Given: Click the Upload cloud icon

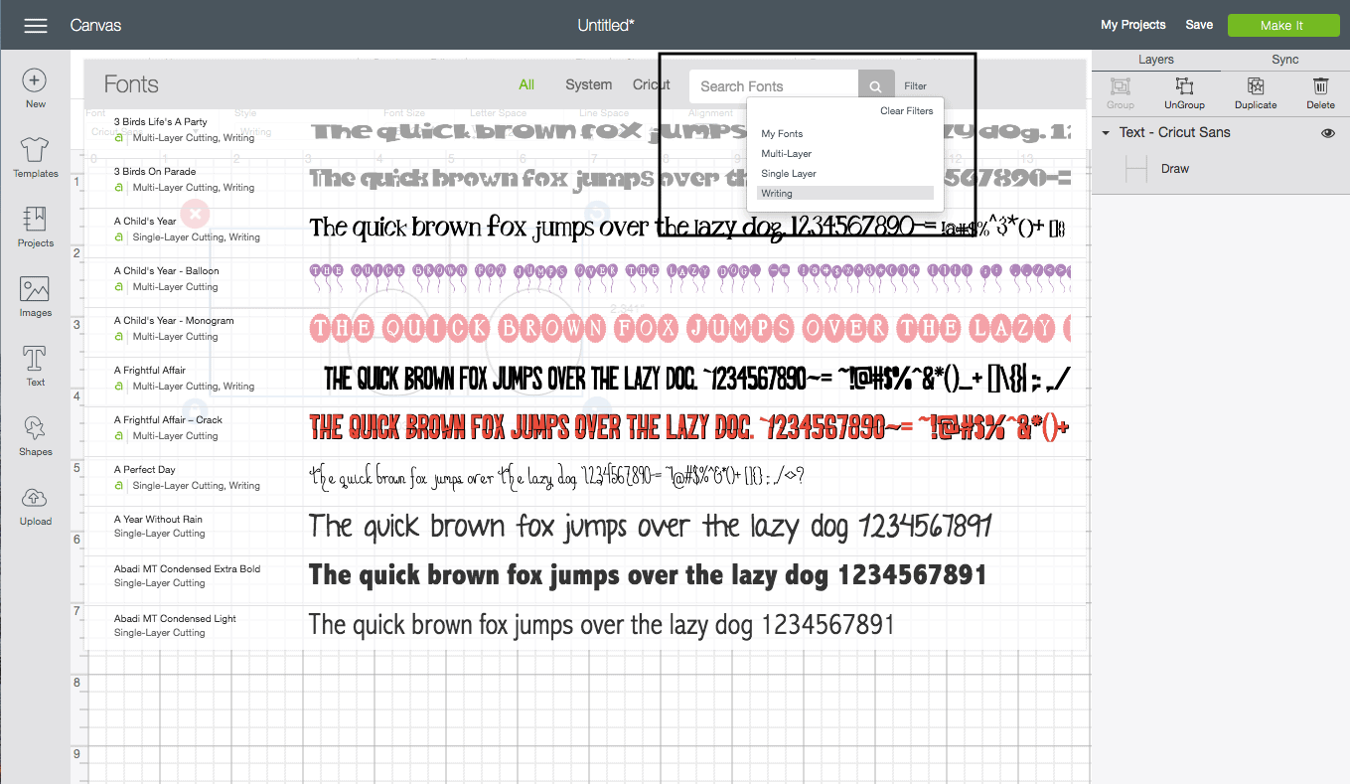Looking at the screenshot, I should 35,499.
